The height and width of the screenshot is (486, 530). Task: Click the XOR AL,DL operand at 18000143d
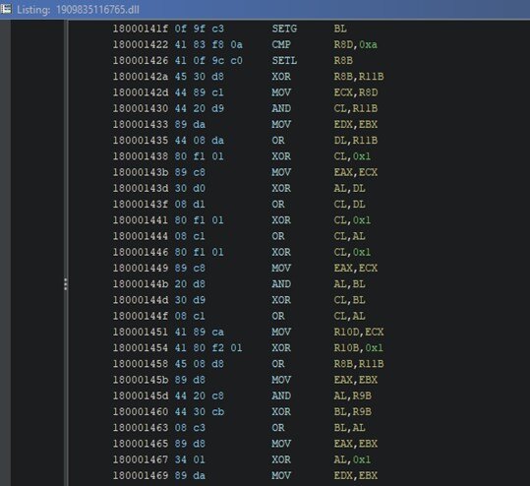tap(349, 188)
